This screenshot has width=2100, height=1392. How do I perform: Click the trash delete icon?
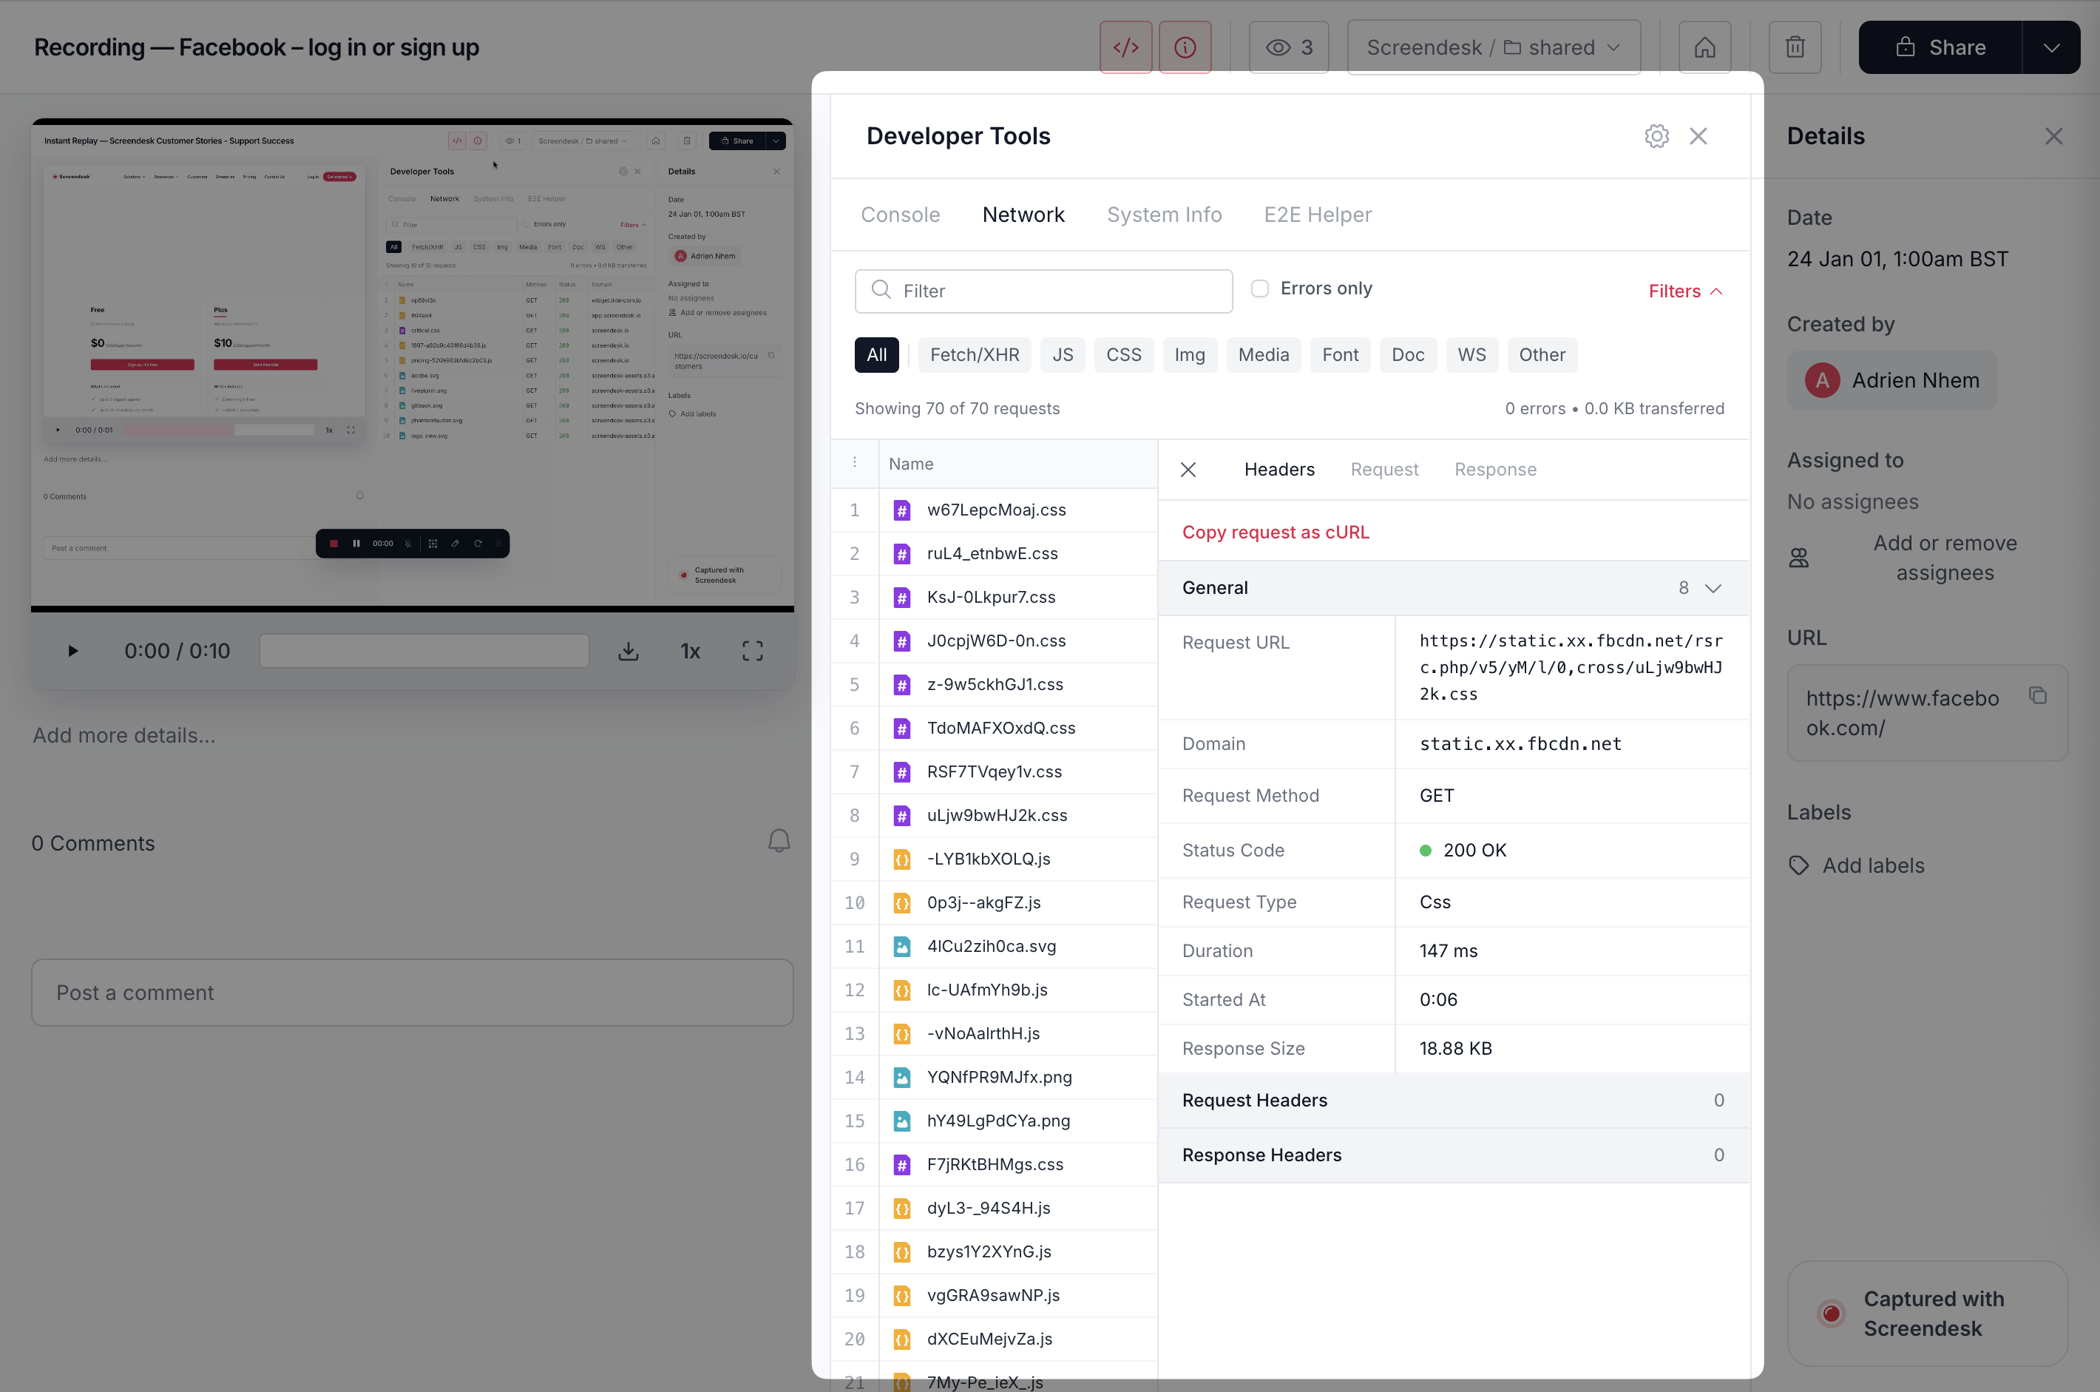pos(1795,47)
